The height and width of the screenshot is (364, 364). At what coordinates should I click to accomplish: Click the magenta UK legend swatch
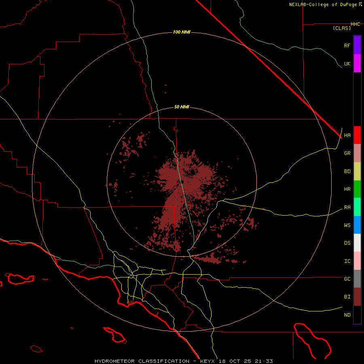pos(357,63)
